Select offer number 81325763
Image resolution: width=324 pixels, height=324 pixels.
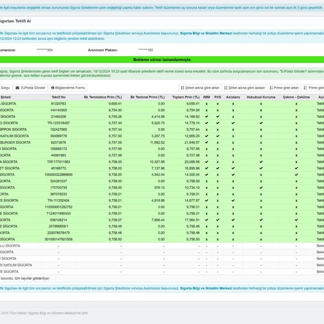59,104
